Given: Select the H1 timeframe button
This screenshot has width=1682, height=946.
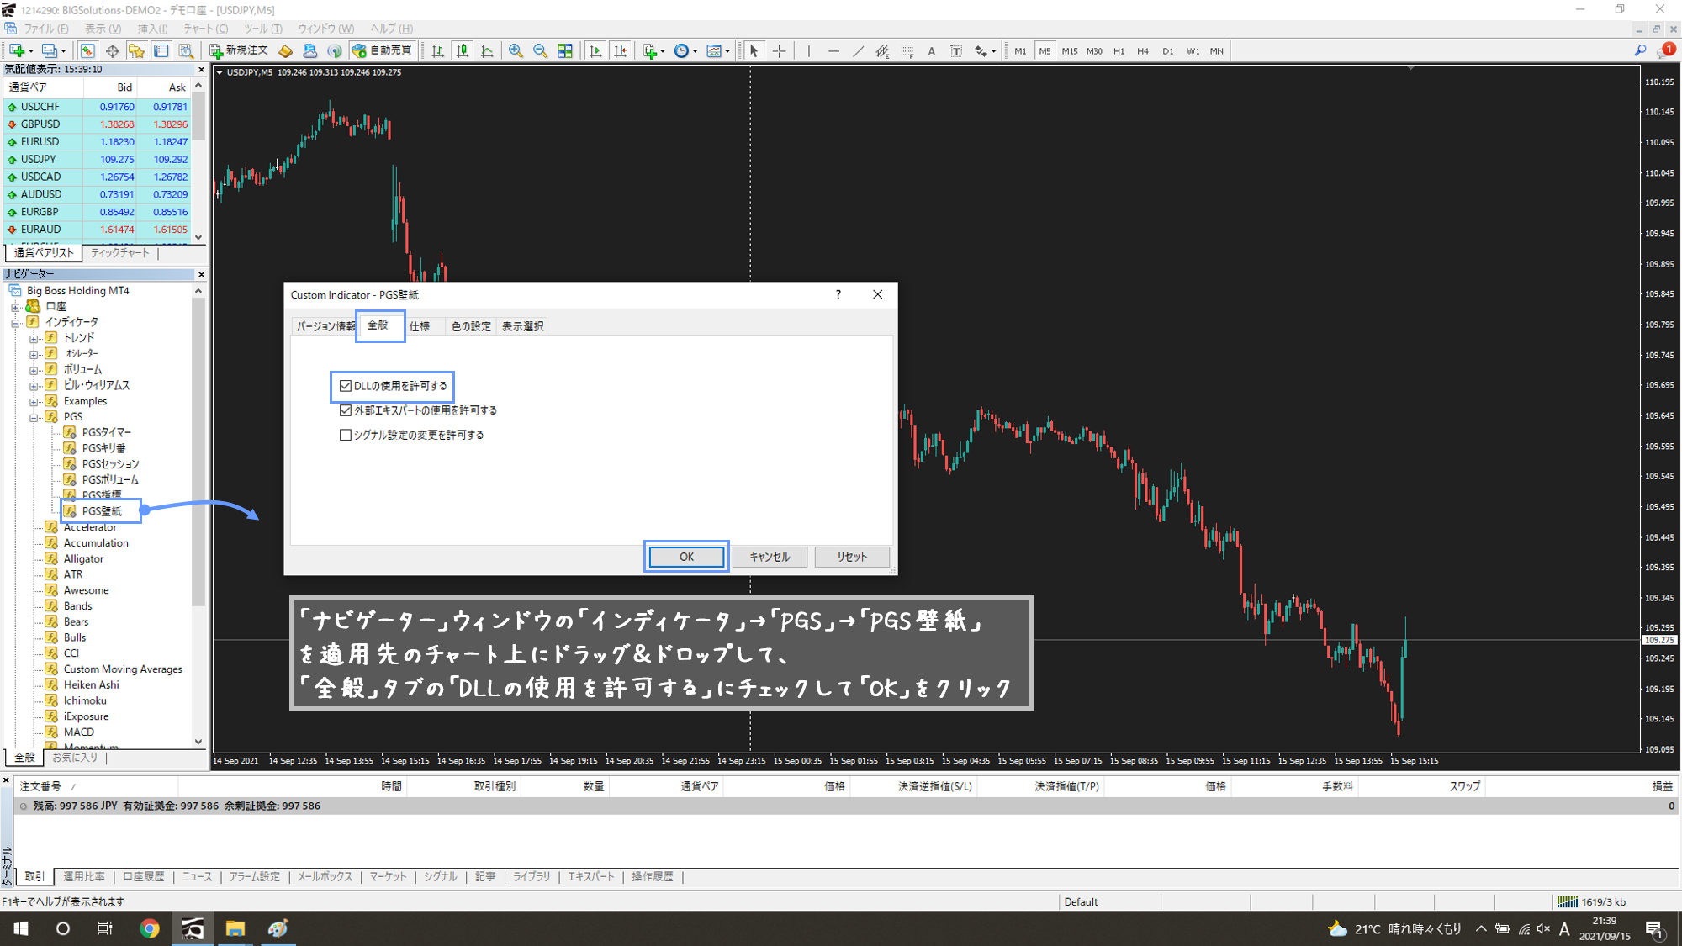Looking at the screenshot, I should click(1119, 51).
